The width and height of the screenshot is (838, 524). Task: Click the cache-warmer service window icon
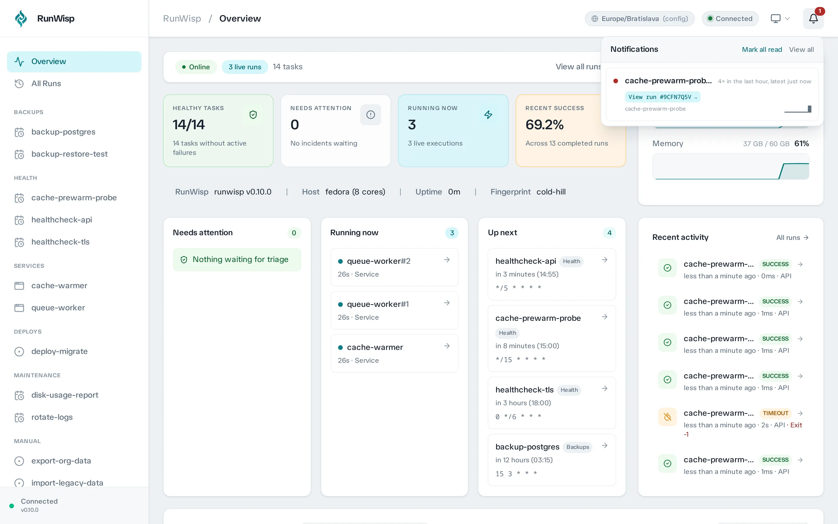coord(19,286)
